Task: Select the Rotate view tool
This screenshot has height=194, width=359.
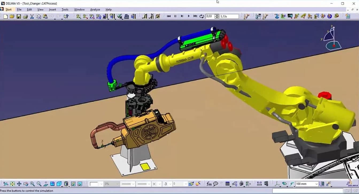Action: pos(26,184)
